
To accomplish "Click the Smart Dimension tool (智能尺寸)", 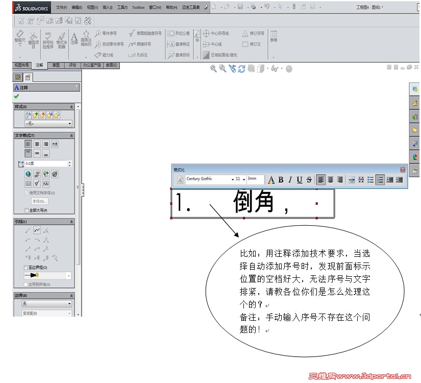I will click(20, 39).
